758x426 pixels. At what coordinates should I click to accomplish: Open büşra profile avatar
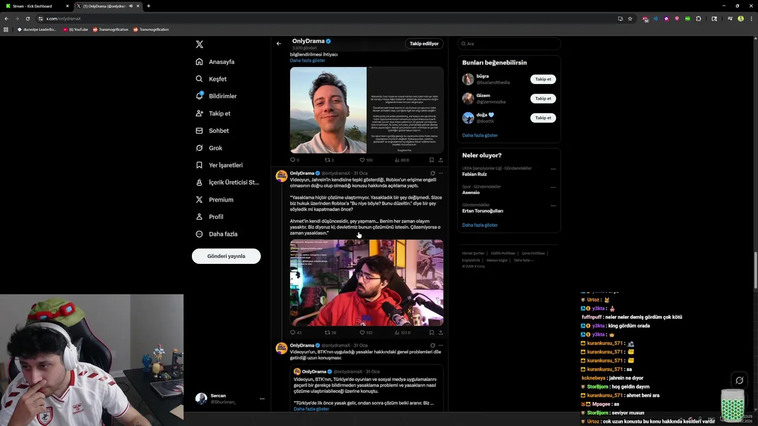[468, 79]
